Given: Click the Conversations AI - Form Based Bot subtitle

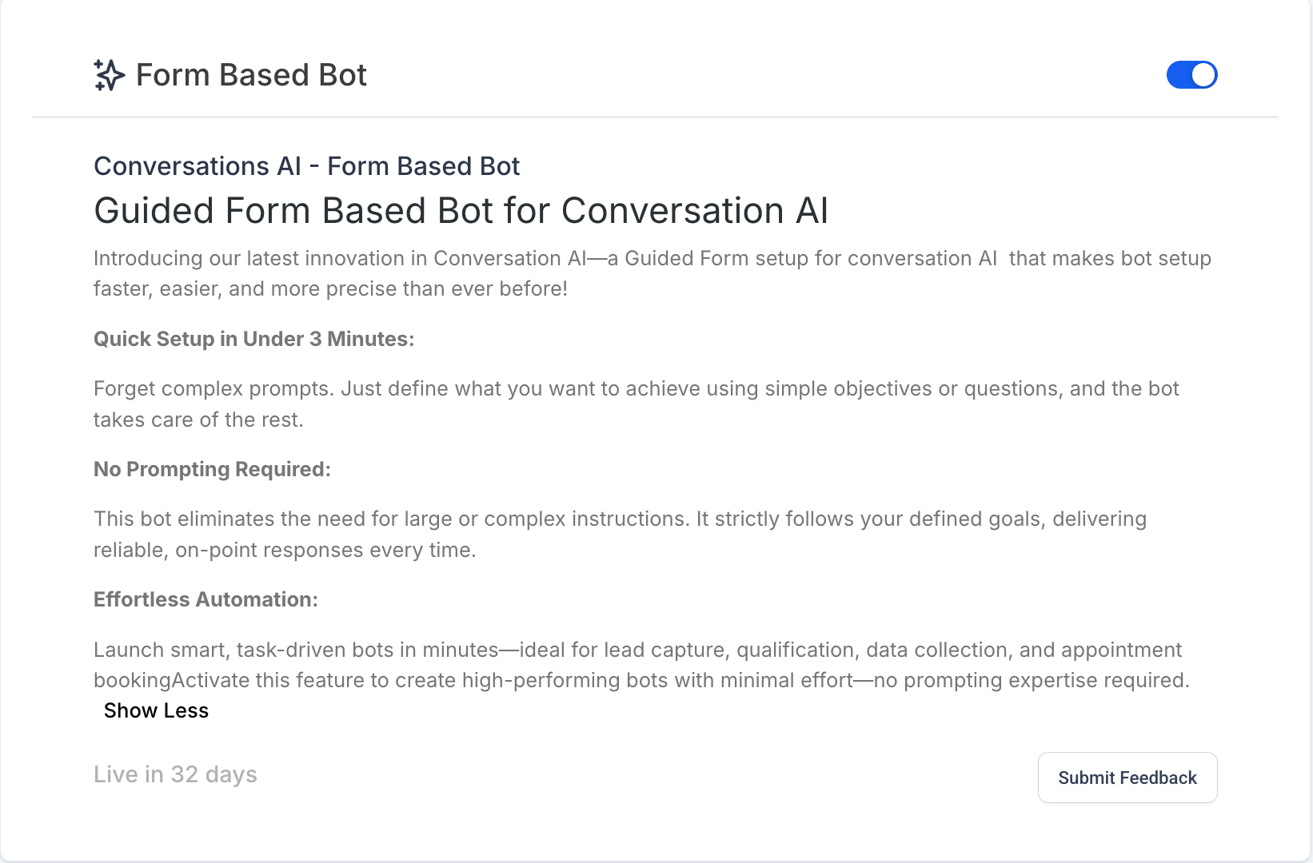Looking at the screenshot, I should pos(307,166).
